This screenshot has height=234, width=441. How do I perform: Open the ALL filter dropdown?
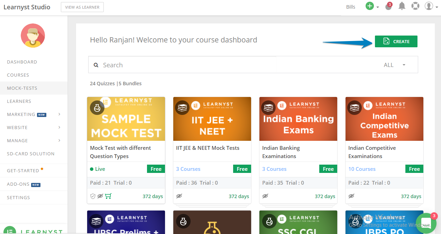tap(394, 65)
